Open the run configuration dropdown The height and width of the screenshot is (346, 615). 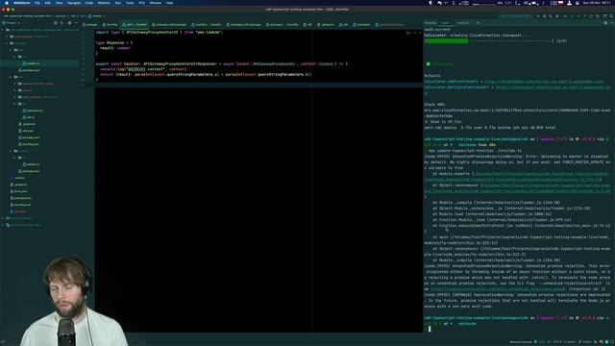[x=515, y=16]
